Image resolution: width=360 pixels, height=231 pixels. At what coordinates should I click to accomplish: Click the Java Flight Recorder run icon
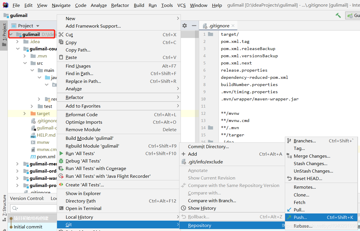point(61,176)
